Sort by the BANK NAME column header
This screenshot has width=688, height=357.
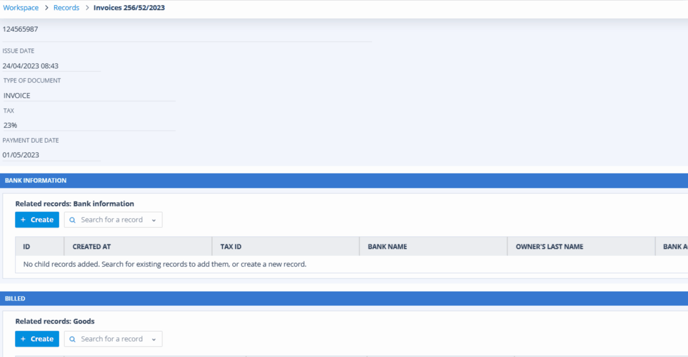tap(433, 247)
